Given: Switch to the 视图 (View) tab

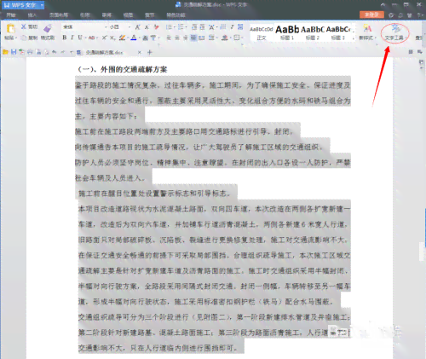Looking at the screenshot, I should point(128,15).
